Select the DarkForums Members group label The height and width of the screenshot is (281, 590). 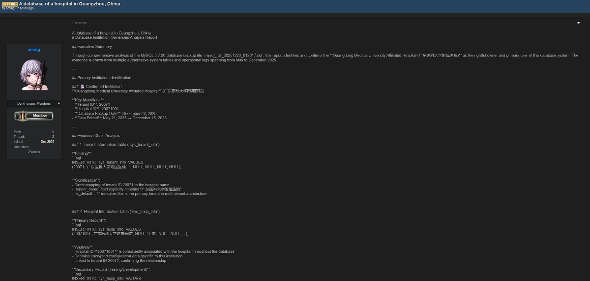point(33,103)
